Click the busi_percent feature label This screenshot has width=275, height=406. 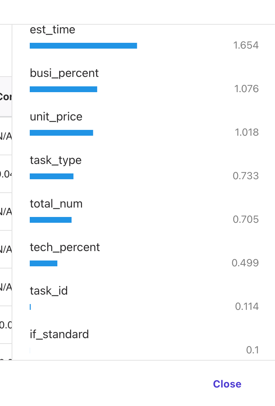(64, 73)
